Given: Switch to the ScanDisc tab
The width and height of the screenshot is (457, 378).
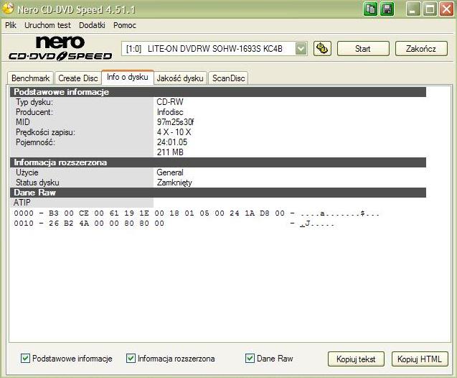Looking at the screenshot, I should [228, 78].
